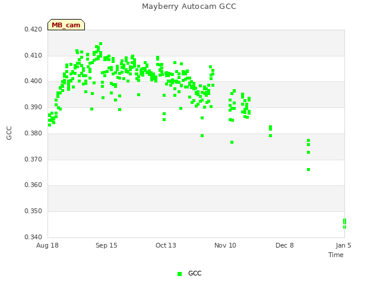Screen dimensions: 380x285
Task: Click the 0.400 y-axis value
Action: (x=33, y=81)
